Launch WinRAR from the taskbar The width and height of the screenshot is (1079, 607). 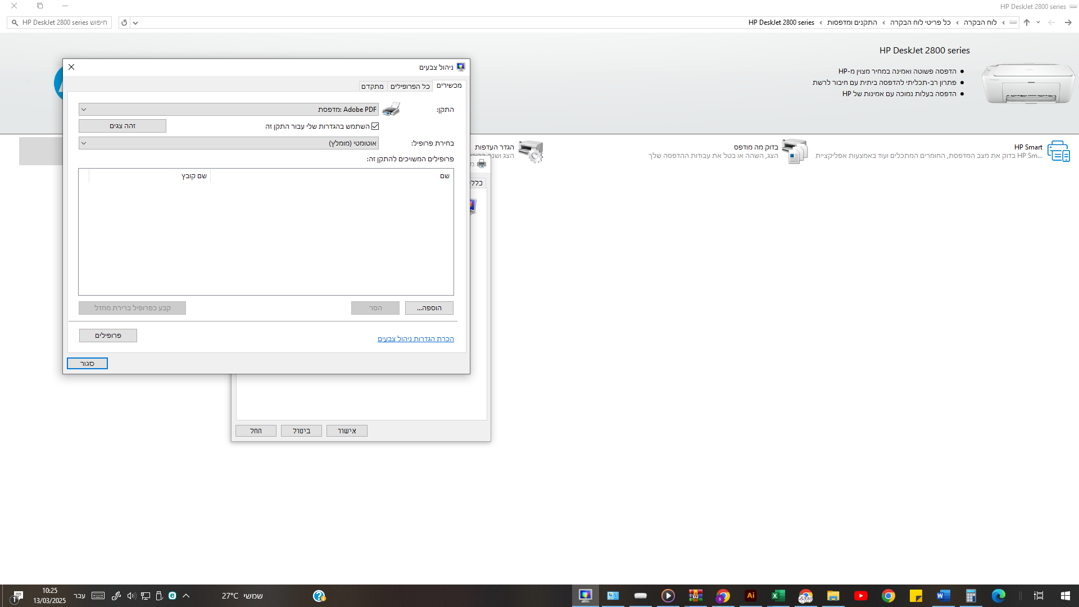[x=695, y=596]
